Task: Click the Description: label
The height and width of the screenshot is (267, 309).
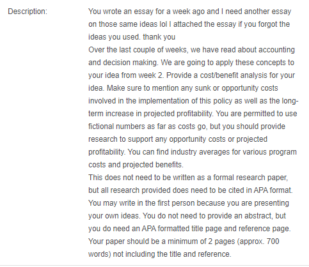Action: (x=28, y=11)
